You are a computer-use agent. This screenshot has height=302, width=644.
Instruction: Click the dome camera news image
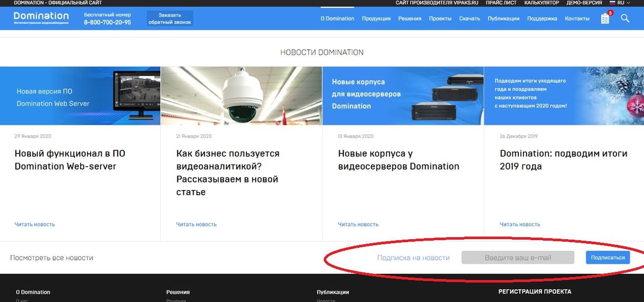(241, 96)
